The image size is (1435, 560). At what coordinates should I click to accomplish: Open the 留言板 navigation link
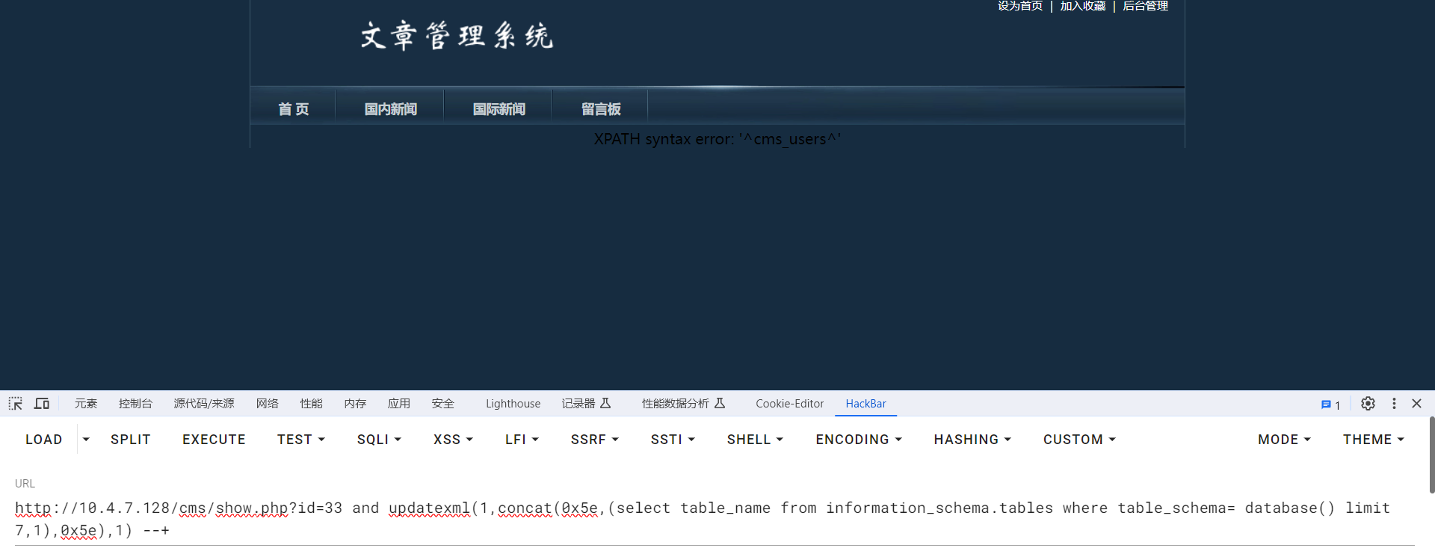coord(601,109)
